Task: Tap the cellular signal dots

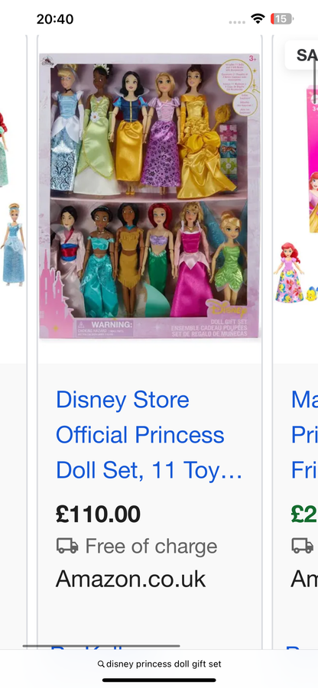Action: click(237, 22)
